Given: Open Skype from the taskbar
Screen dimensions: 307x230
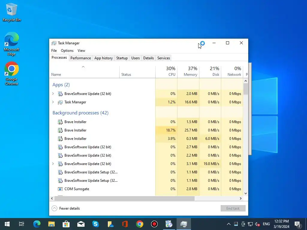Looking at the screenshot, I should tap(96, 224).
